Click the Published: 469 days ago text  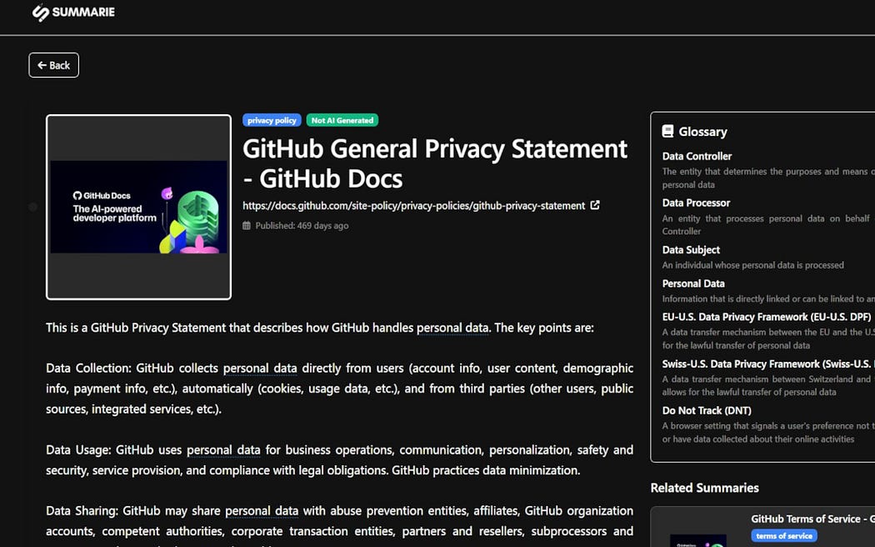click(x=302, y=225)
